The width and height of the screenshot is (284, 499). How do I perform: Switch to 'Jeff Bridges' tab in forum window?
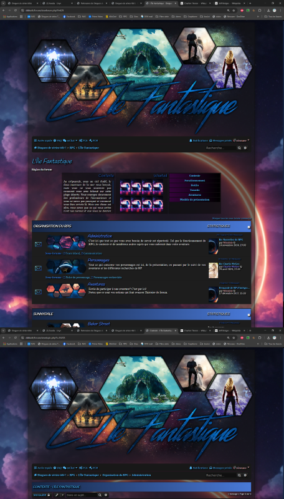tap(230, 3)
